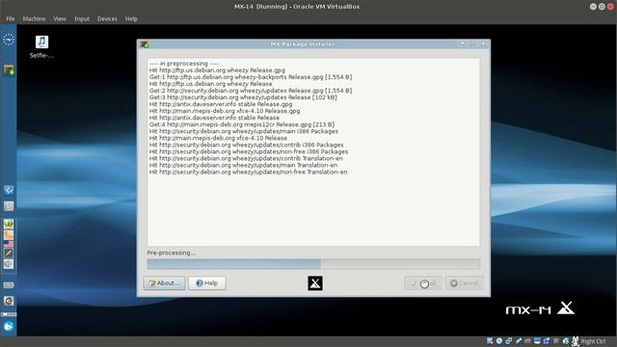Image resolution: width=617 pixels, height=347 pixels.
Task: Click the grey status icon right of USB
Action: (527, 341)
